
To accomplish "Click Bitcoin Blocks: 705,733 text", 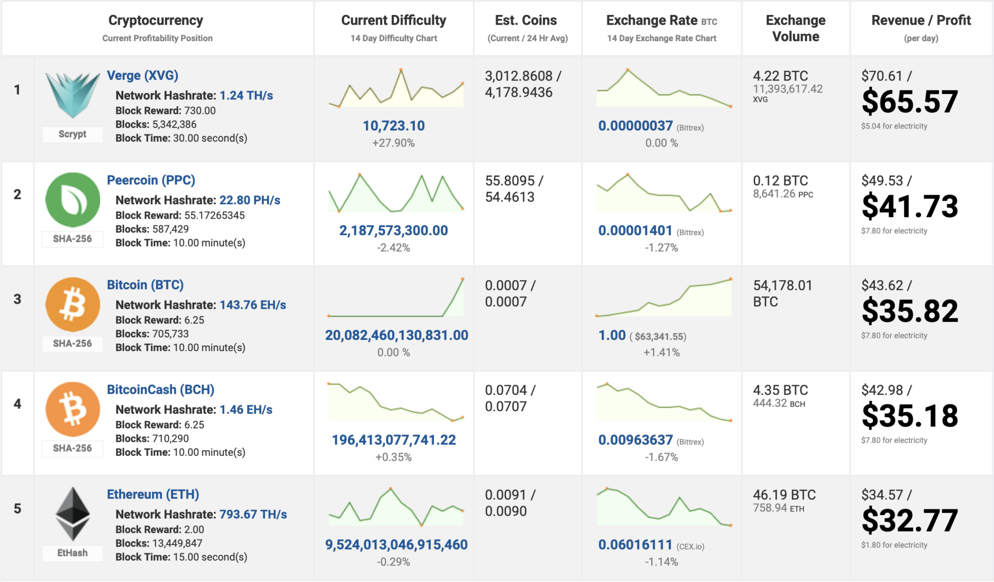I will click(152, 334).
